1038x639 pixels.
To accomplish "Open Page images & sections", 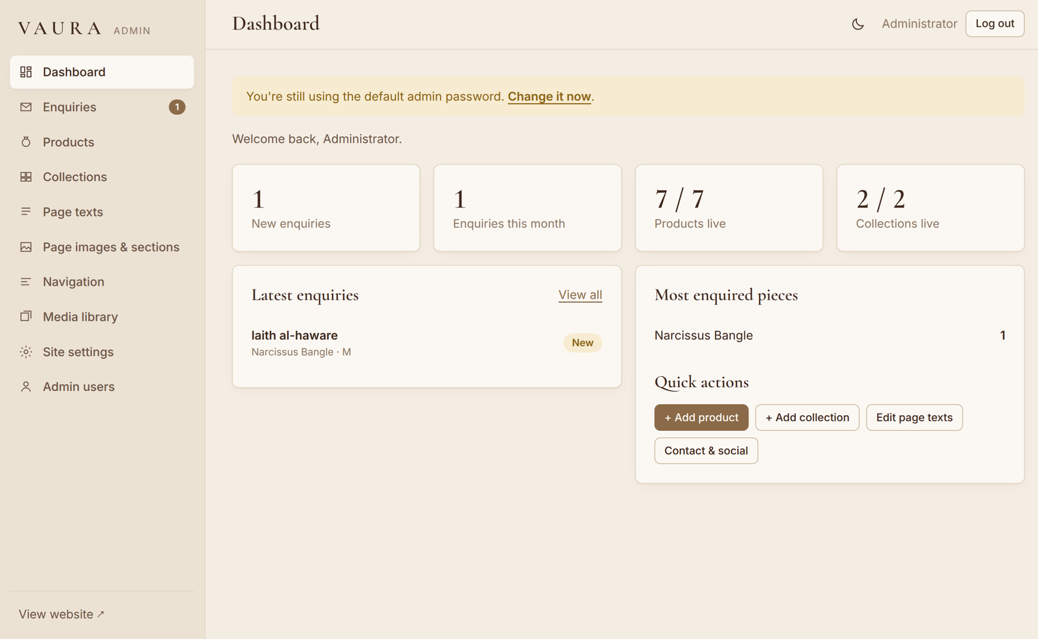I will (x=102, y=247).
